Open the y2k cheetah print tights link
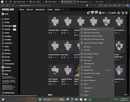Screen dimensions: 130x102 point(53,80)
